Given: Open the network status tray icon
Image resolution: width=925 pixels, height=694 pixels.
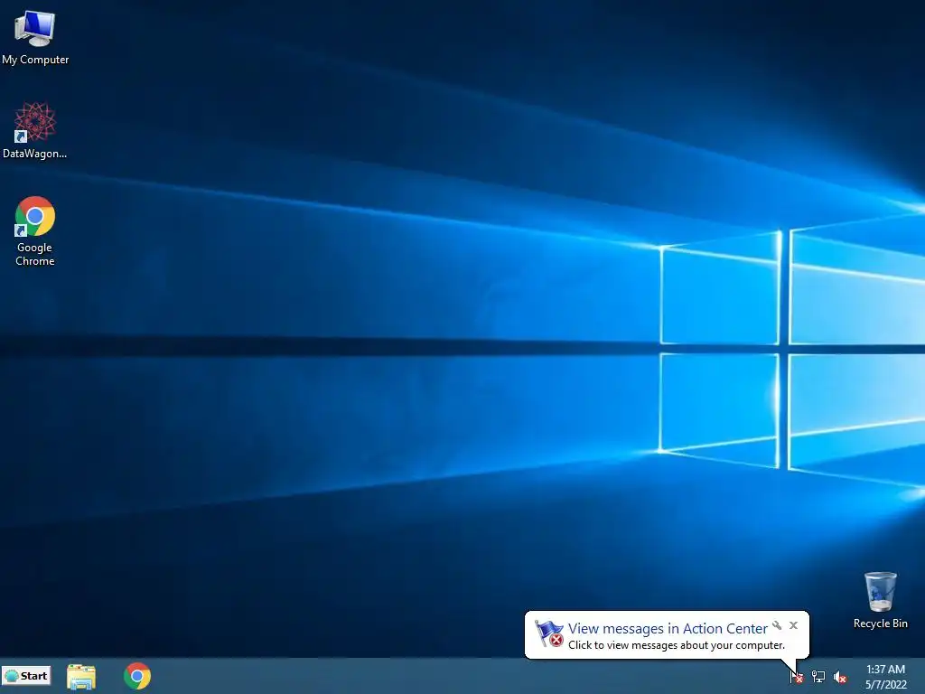Looking at the screenshot, I should click(x=818, y=677).
